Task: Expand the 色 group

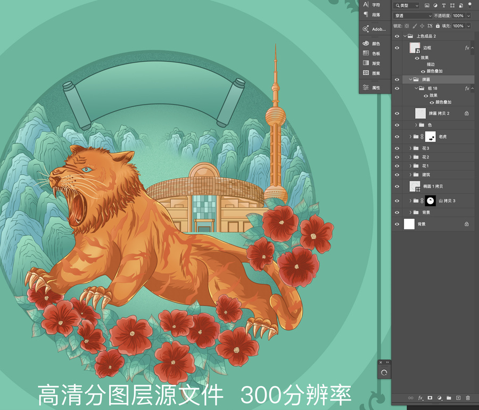Action: [x=416, y=125]
